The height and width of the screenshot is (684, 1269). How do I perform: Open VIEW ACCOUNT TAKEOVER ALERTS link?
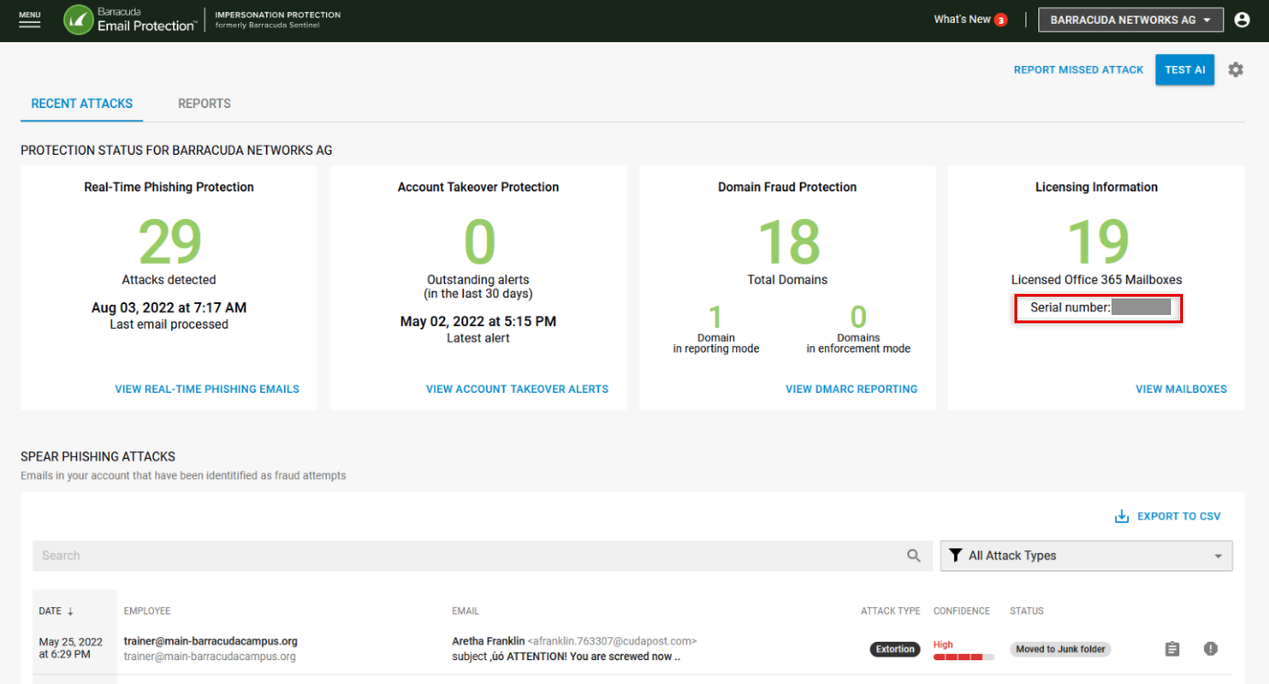tap(517, 389)
